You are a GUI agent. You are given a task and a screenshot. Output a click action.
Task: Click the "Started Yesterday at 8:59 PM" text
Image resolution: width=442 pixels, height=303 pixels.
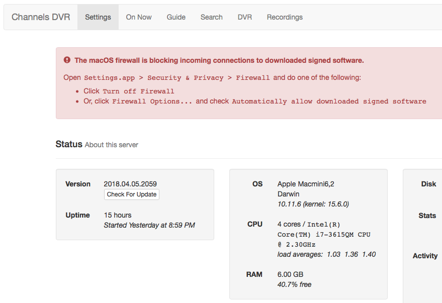(x=149, y=225)
